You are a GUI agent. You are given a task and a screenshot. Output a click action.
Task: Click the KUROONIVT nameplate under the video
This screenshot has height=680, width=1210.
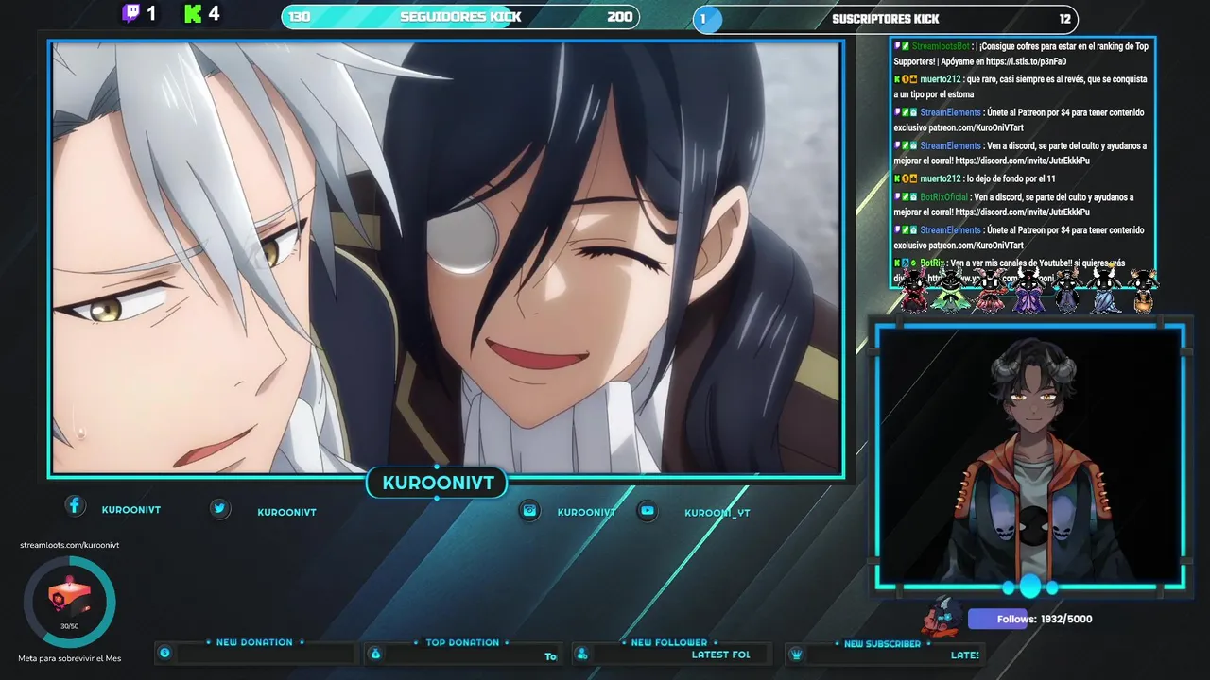click(x=438, y=484)
